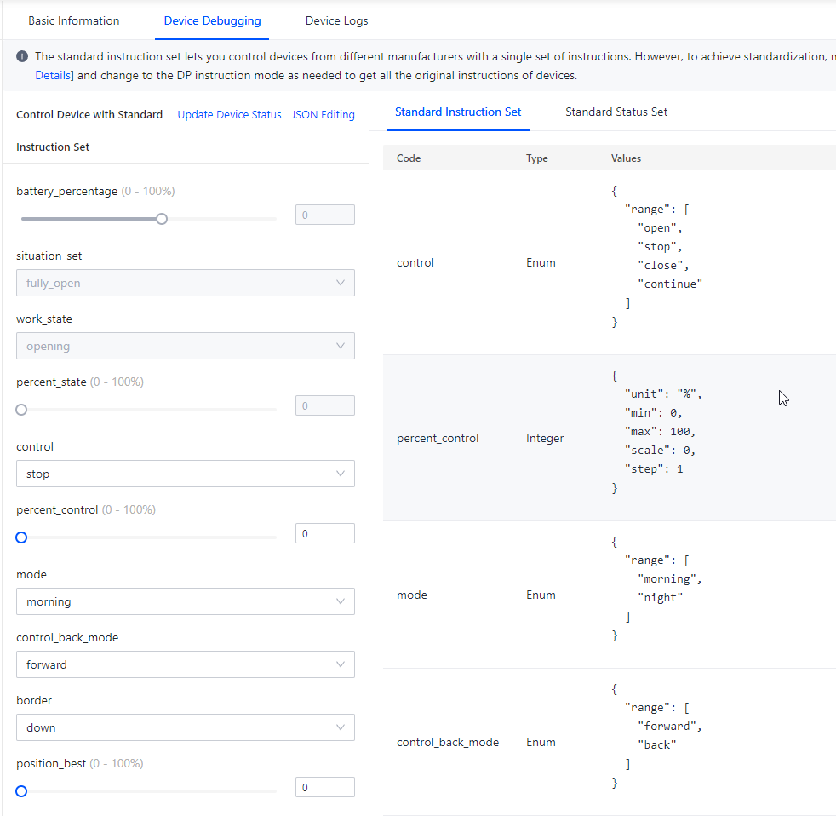The width and height of the screenshot is (836, 816).
Task: Select the Device Debugging tab
Action: point(212,20)
